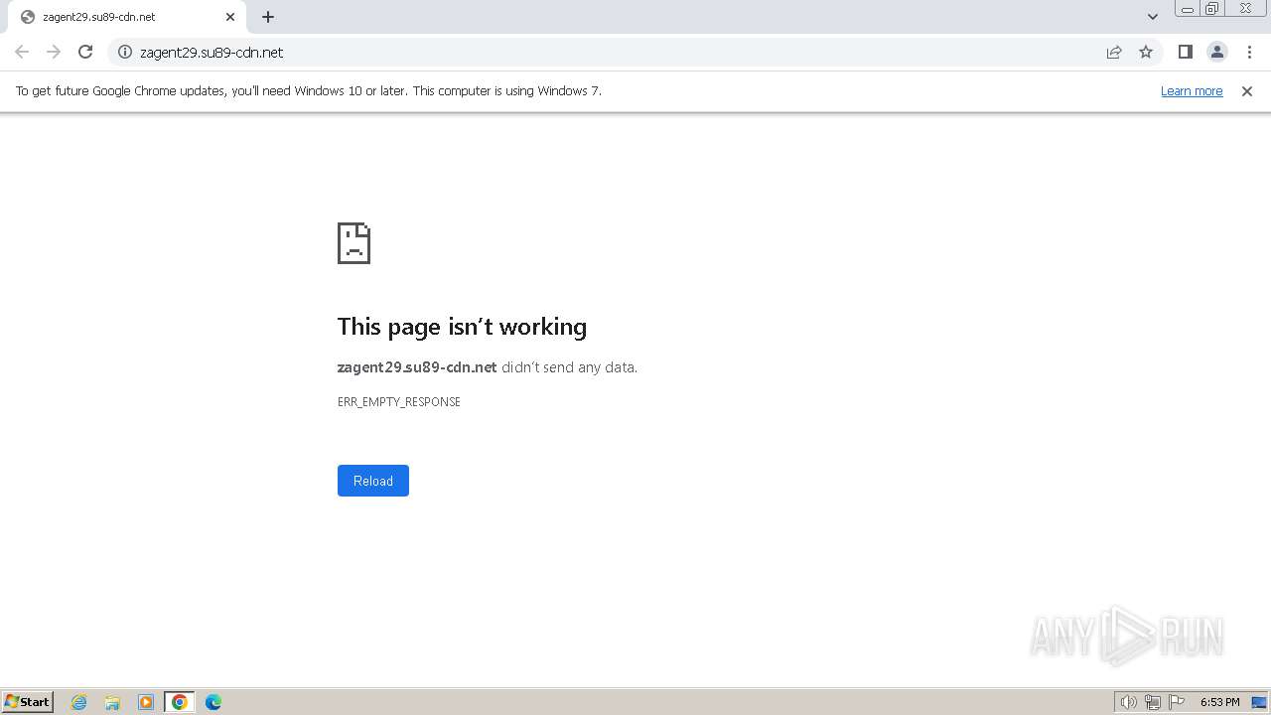Launch Internet Explorer from taskbar

point(79,702)
